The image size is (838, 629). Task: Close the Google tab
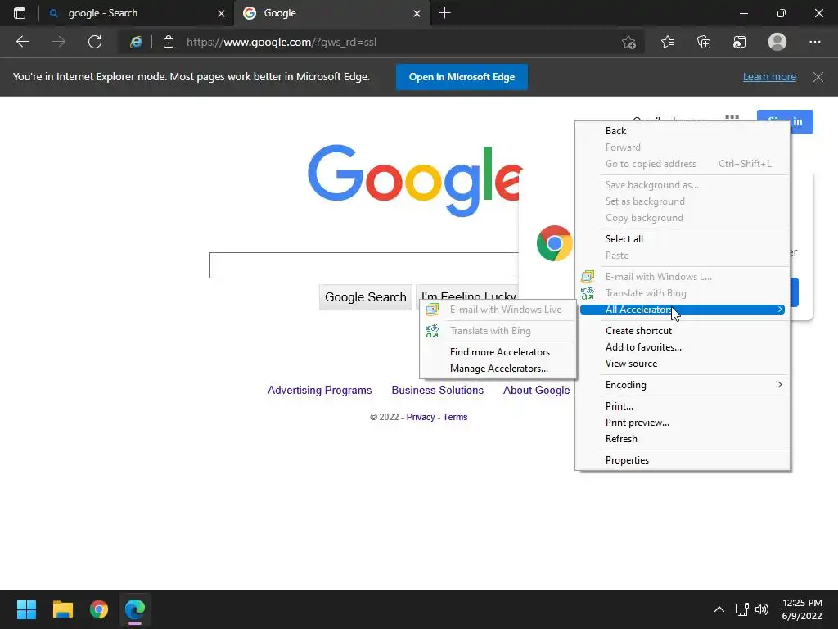coord(417,13)
